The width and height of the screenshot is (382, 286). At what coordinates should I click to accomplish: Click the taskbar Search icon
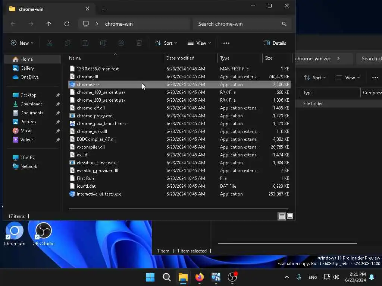[x=167, y=277]
